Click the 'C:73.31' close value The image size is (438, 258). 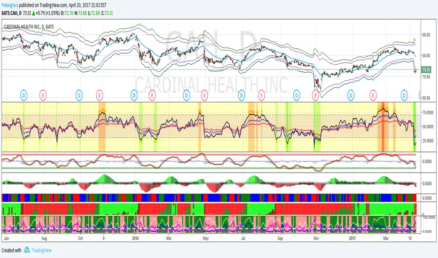pos(107,13)
